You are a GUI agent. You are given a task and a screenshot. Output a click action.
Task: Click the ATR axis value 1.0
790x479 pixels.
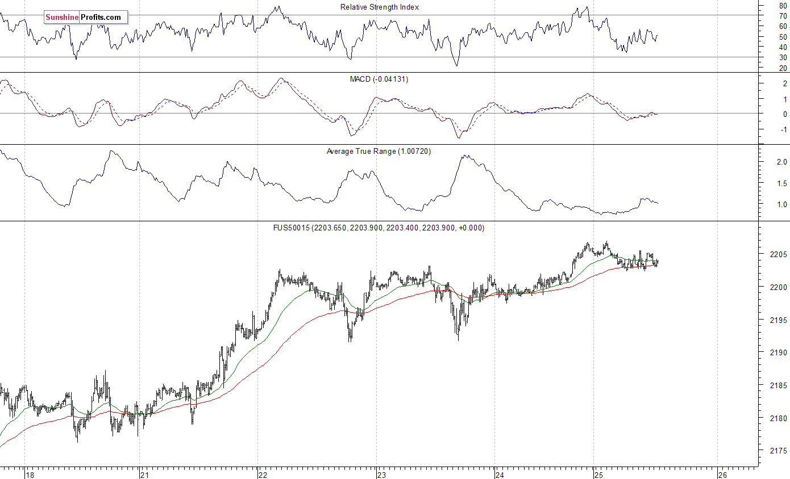point(781,204)
